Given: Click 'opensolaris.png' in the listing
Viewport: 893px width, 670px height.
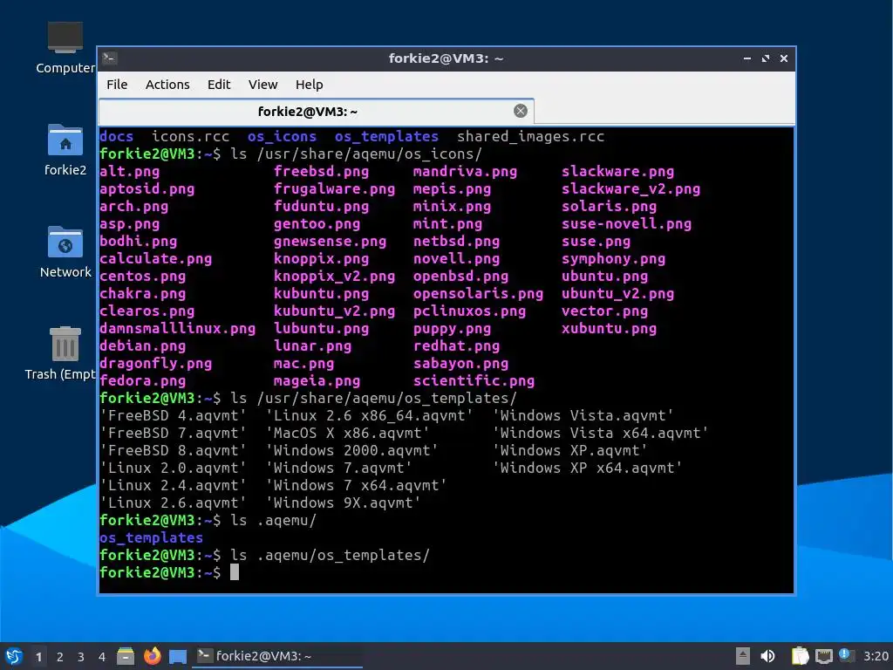Looking at the screenshot, I should (478, 294).
